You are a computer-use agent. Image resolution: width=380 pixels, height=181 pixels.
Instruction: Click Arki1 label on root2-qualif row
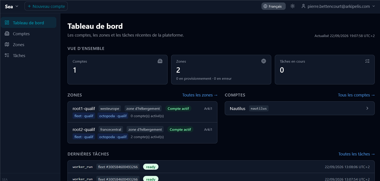click(208, 129)
